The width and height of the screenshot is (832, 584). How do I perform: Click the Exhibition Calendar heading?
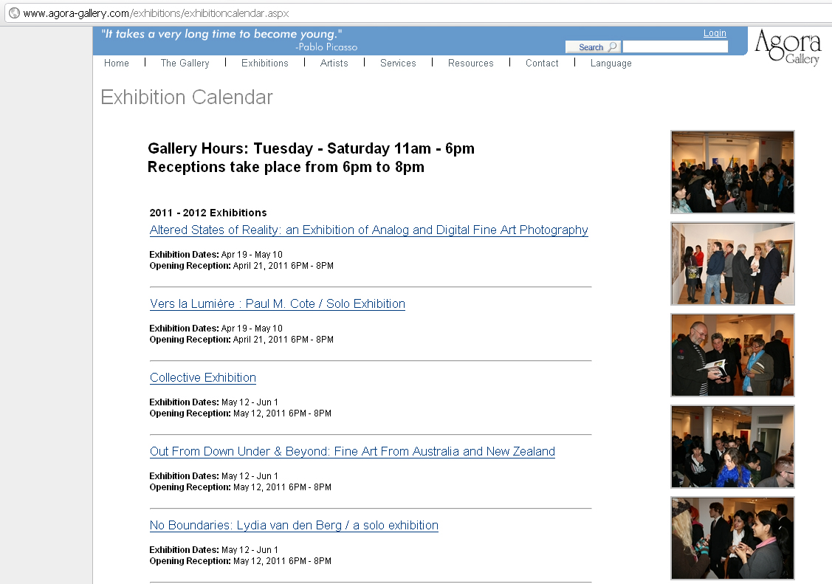(x=187, y=97)
